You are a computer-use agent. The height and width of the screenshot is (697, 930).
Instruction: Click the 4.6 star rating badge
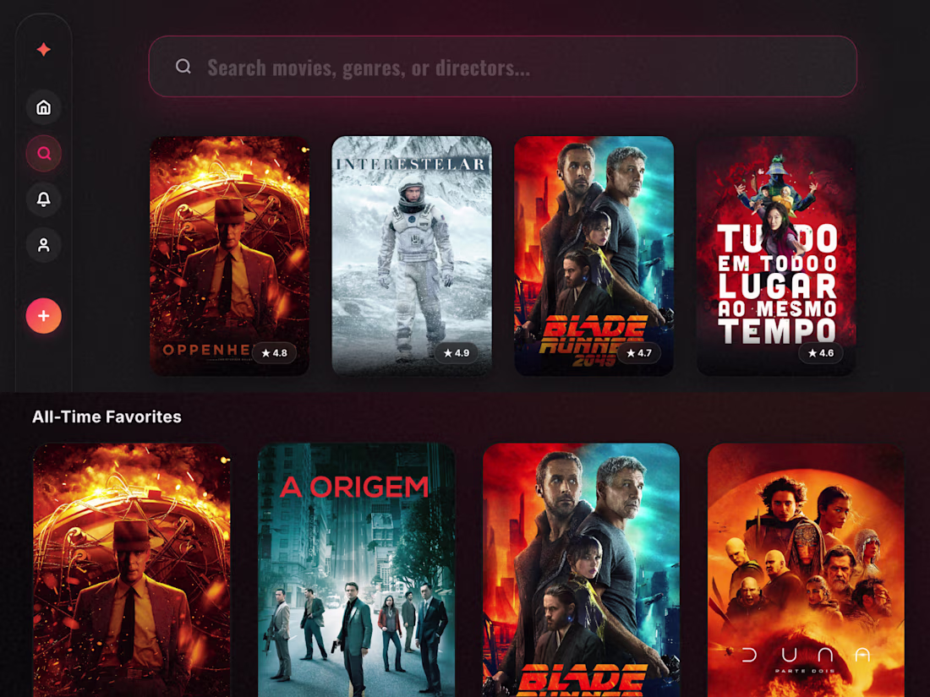[821, 352]
